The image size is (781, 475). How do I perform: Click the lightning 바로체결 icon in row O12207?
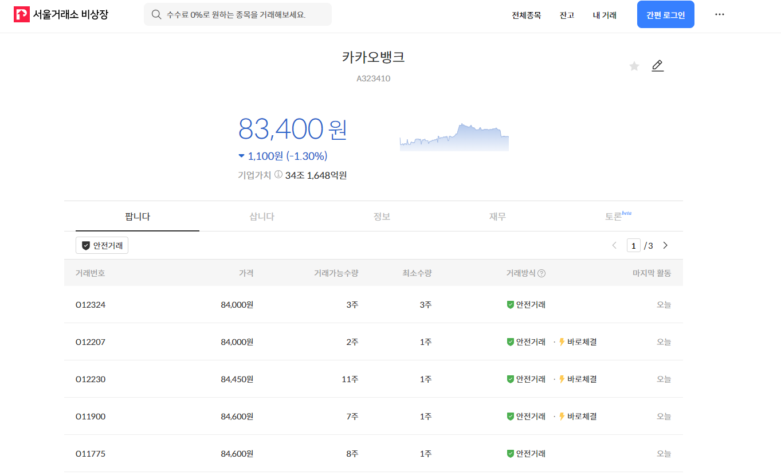[x=562, y=342]
